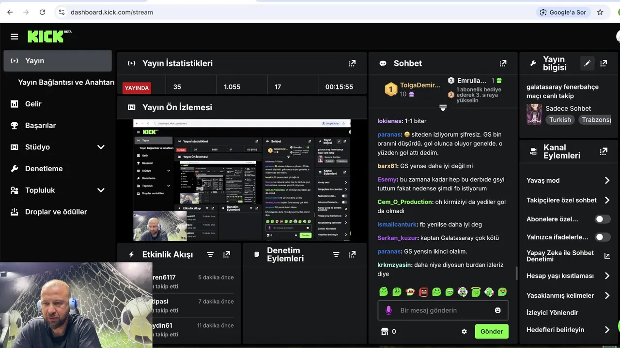Collapse the chat leaderboard arrow

[443, 107]
